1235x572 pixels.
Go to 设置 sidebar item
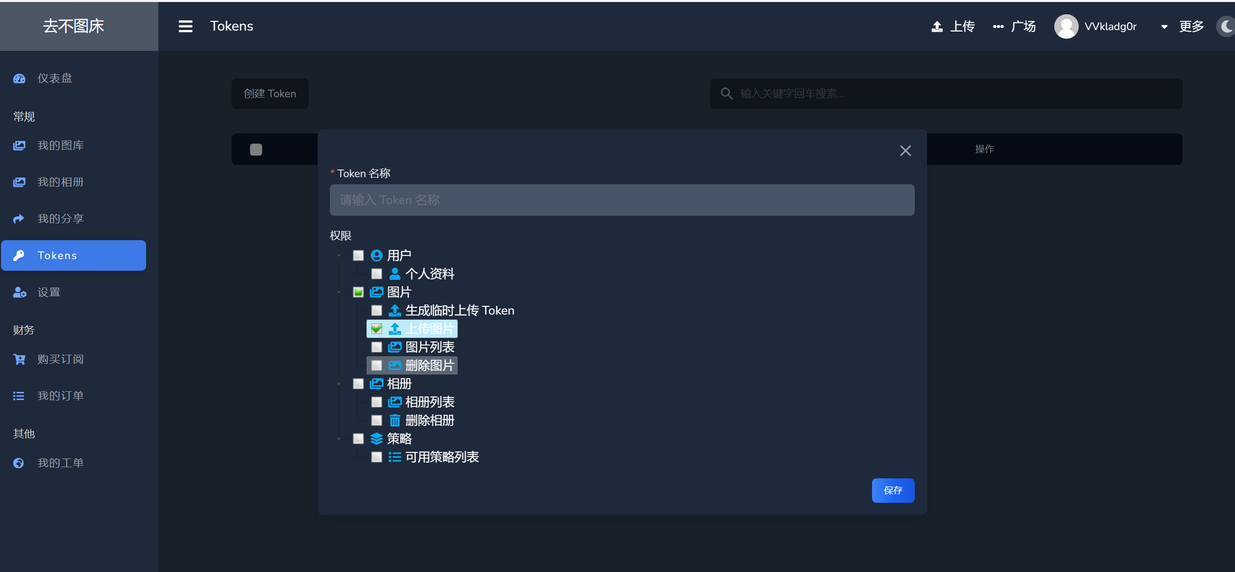(49, 292)
